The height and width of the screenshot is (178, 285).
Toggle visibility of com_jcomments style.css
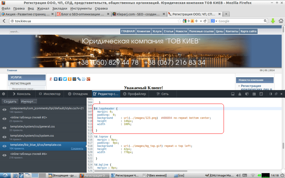[x=4, y=110]
